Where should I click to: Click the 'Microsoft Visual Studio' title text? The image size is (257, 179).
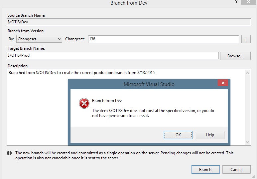pos(149,84)
